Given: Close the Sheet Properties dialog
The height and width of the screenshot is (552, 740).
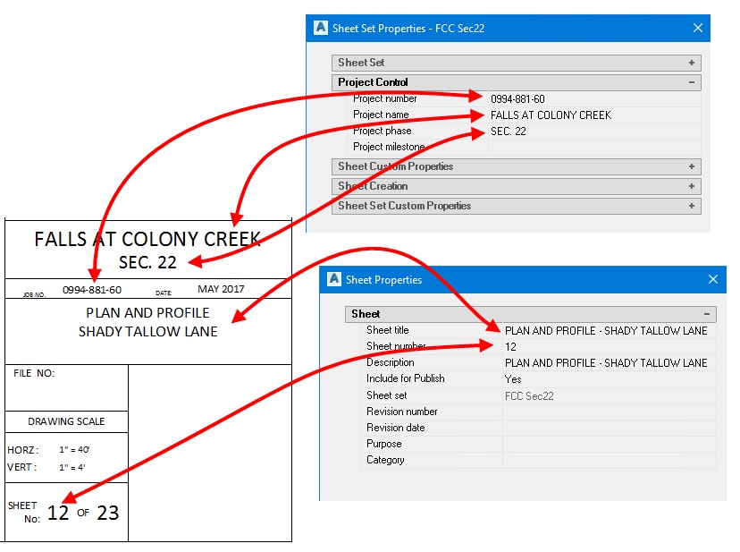Looking at the screenshot, I should click(x=712, y=279).
